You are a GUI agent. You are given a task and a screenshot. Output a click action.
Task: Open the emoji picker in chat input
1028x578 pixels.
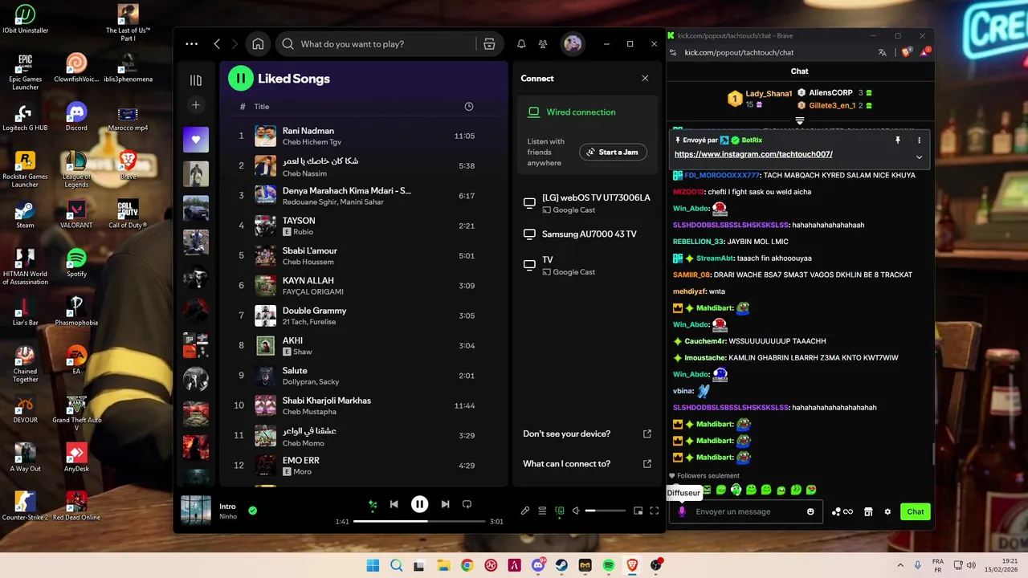810,511
